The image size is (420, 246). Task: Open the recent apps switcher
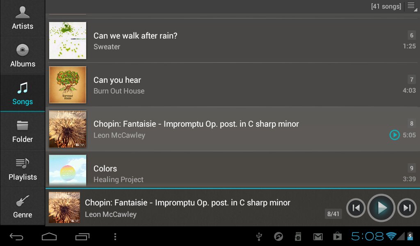tap(82, 236)
